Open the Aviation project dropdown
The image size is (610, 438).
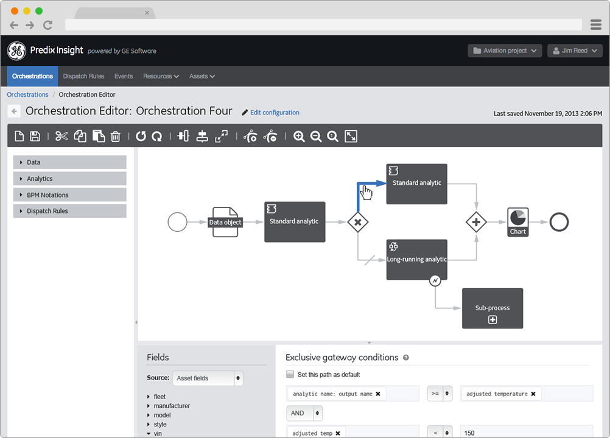505,50
